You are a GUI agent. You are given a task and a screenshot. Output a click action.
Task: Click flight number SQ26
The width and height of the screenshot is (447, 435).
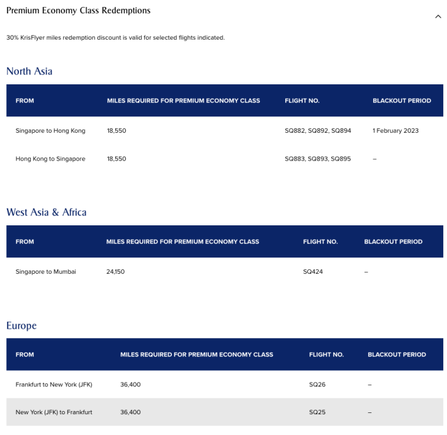(317, 384)
